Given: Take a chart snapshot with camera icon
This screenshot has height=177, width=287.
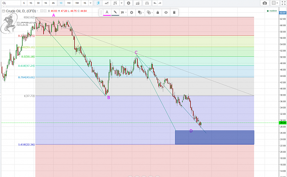Looking at the screenshot, I should coord(264,3).
